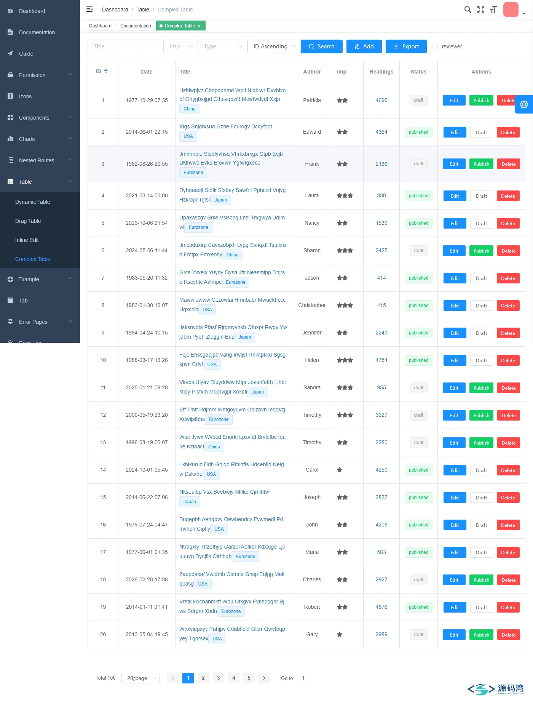Close the Complex Table tag

coord(199,26)
